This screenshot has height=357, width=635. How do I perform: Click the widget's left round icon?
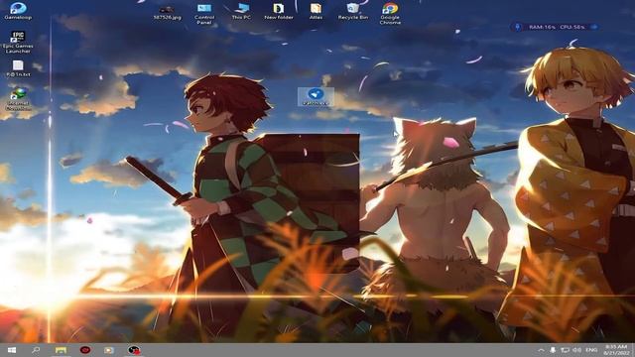point(517,27)
